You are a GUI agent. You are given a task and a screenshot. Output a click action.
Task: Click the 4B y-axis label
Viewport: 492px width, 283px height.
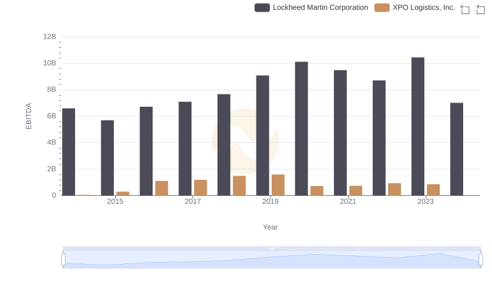point(52,142)
